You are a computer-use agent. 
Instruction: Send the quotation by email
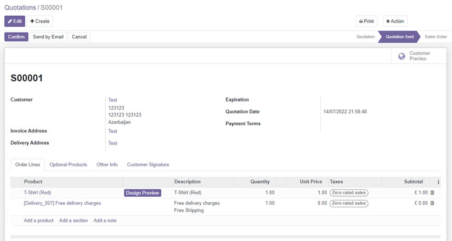pos(48,37)
